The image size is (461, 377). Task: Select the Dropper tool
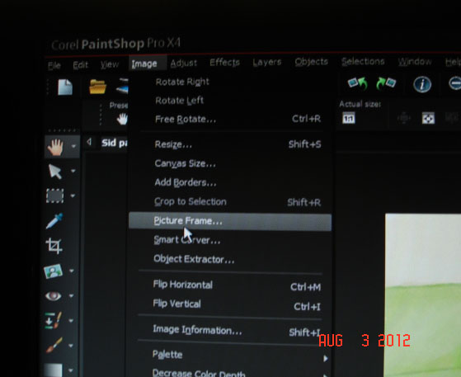coord(54,221)
